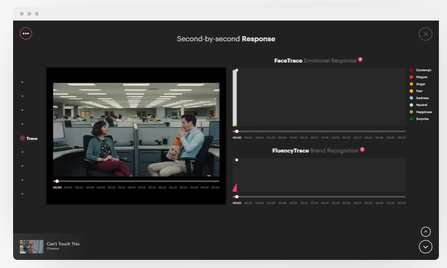
Task: Toggle the Anger emotion legend
Action: click(418, 84)
